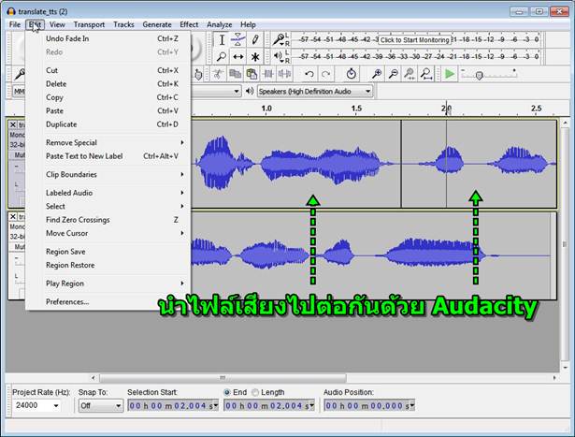The height and width of the screenshot is (437, 575).
Task: Click the horizontal scrollbar thumb
Action: pyautogui.click(x=223, y=377)
